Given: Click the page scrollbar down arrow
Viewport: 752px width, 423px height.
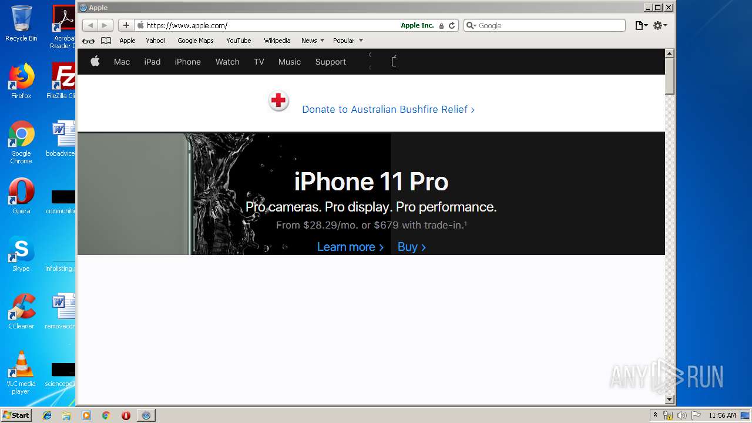Looking at the screenshot, I should 669,399.
